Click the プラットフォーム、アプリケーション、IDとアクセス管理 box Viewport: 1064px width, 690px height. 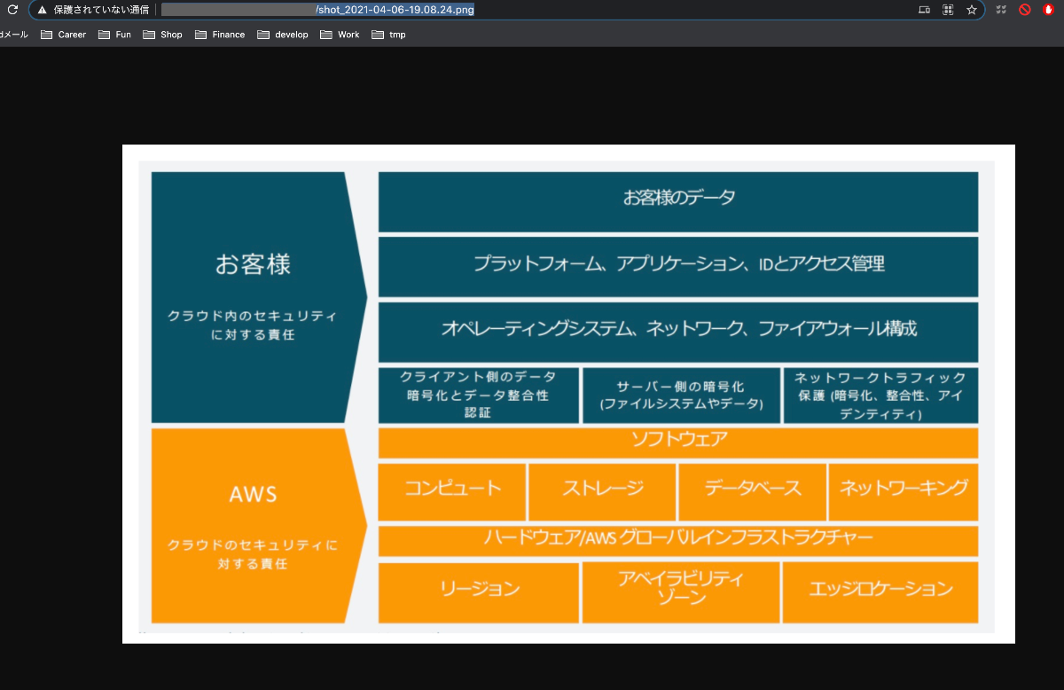(x=678, y=266)
